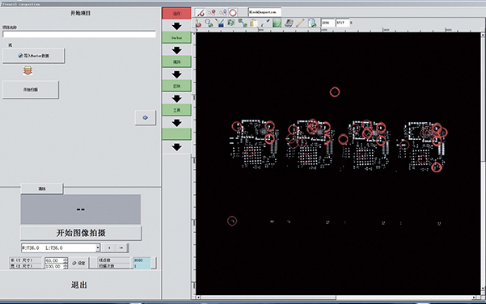Select the red first workflow step tab
The image size is (486, 304).
[176, 13]
